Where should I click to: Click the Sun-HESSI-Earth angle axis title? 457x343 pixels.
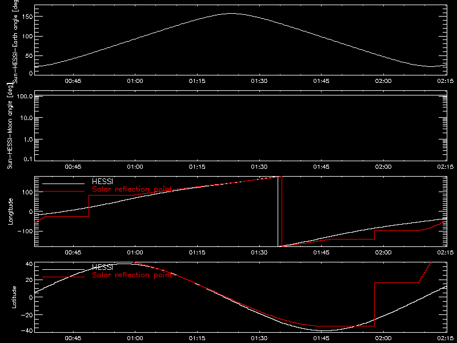[15, 41]
